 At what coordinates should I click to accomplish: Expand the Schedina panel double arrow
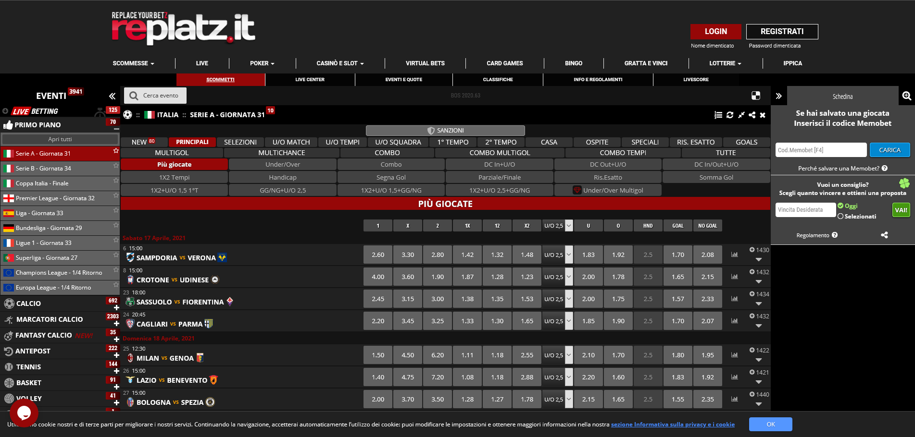(779, 96)
